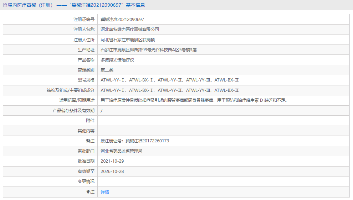Click the 变更情况 label
This screenshot has width=353, height=200.
coord(86,181)
